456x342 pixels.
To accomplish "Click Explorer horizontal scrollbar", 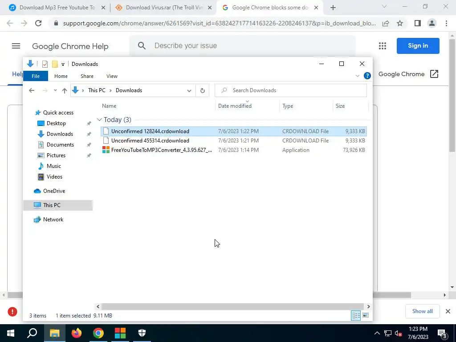I will 233,306.
